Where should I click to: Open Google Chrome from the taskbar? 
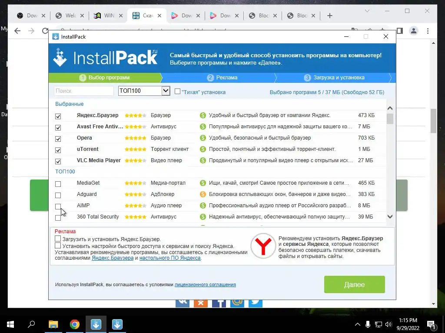click(75, 324)
